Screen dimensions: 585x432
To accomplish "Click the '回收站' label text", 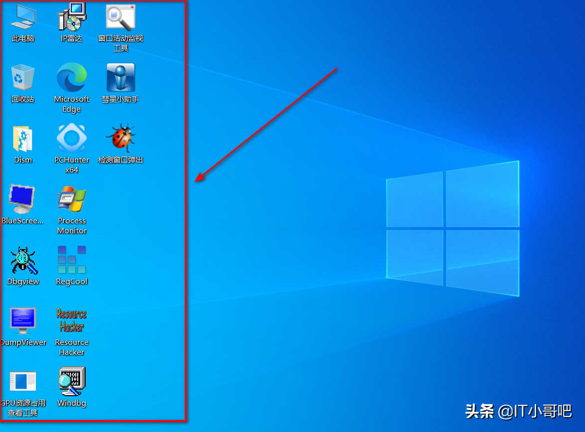I will pyautogui.click(x=23, y=99).
